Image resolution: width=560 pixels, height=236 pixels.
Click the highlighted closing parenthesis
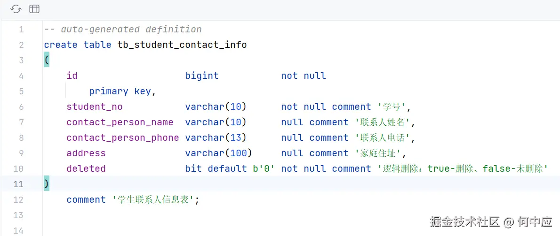click(47, 184)
